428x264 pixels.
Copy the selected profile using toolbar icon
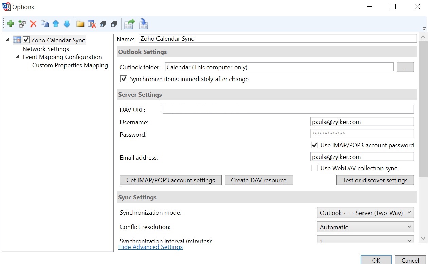(x=44, y=24)
